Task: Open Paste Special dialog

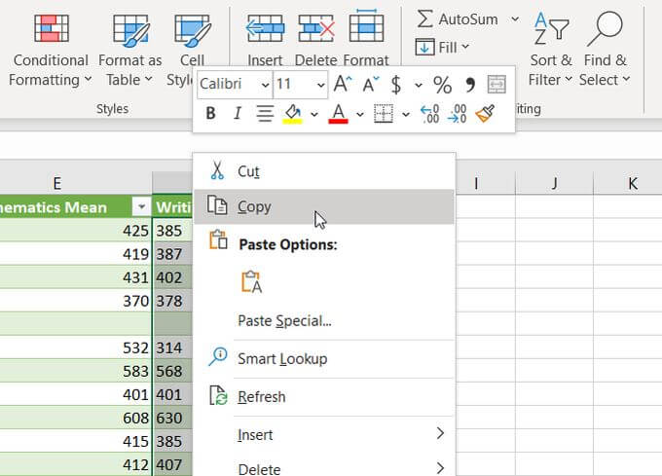Action: (x=324, y=320)
